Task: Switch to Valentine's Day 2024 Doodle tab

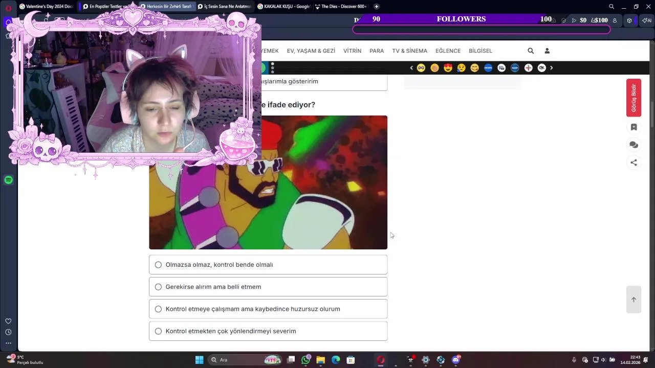Action: (46, 7)
